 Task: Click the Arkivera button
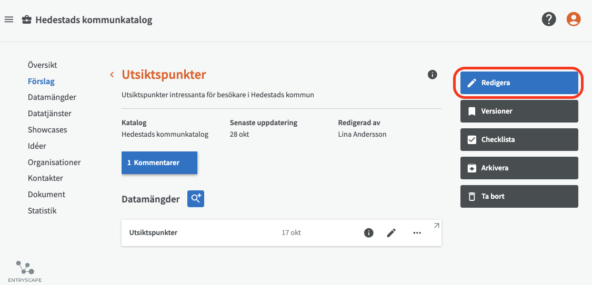coord(519,168)
